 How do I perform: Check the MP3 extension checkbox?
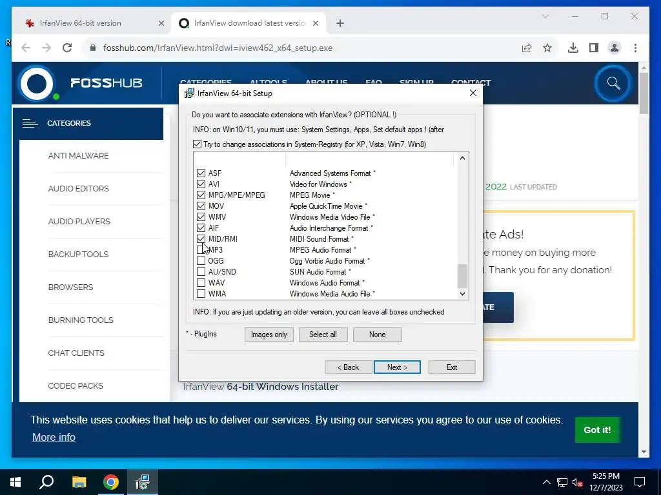pos(201,249)
